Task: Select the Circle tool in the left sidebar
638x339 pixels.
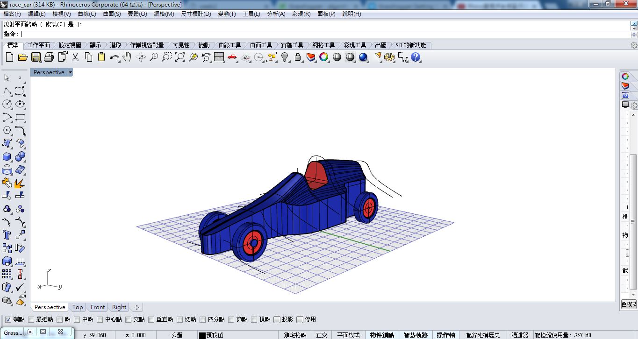Action: point(7,104)
